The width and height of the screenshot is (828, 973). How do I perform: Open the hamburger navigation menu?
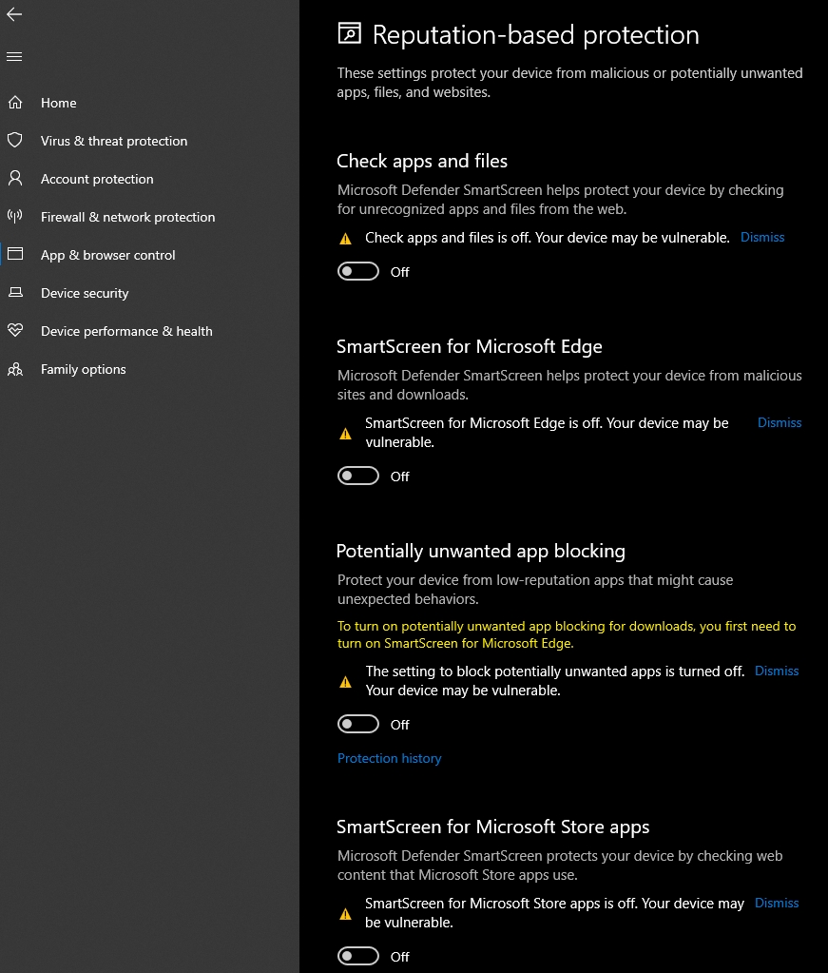click(x=14, y=57)
